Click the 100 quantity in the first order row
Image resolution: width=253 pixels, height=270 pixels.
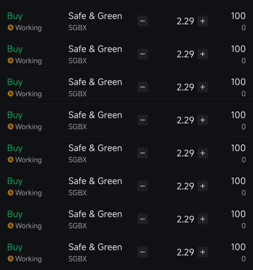point(238,16)
